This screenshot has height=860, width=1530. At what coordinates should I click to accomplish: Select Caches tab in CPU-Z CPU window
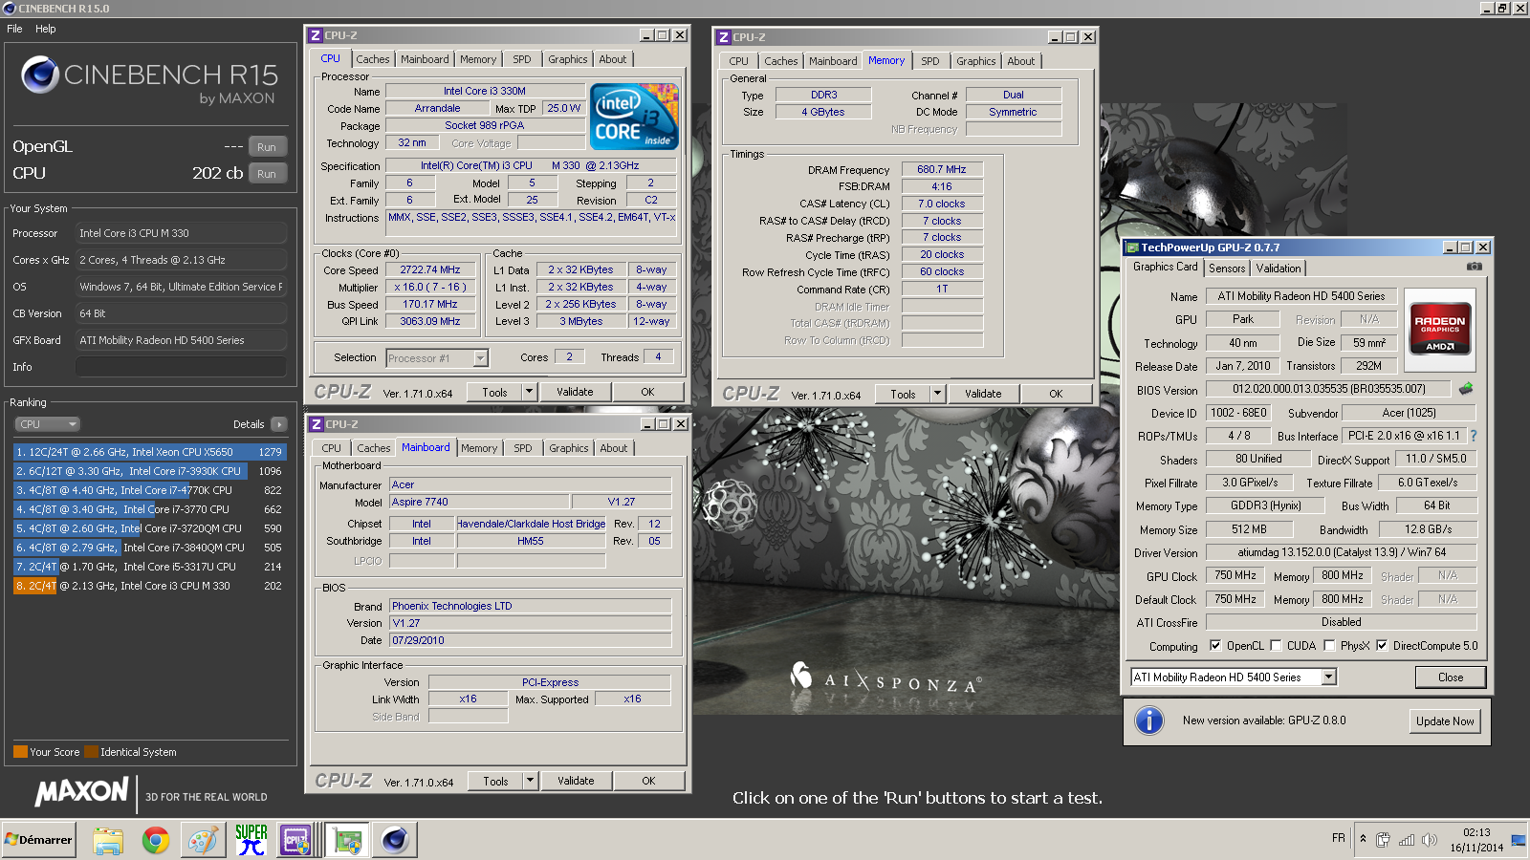(373, 59)
